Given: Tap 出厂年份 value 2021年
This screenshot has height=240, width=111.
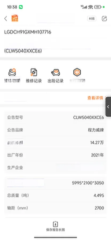Looking at the screenshot, I should [98, 155].
